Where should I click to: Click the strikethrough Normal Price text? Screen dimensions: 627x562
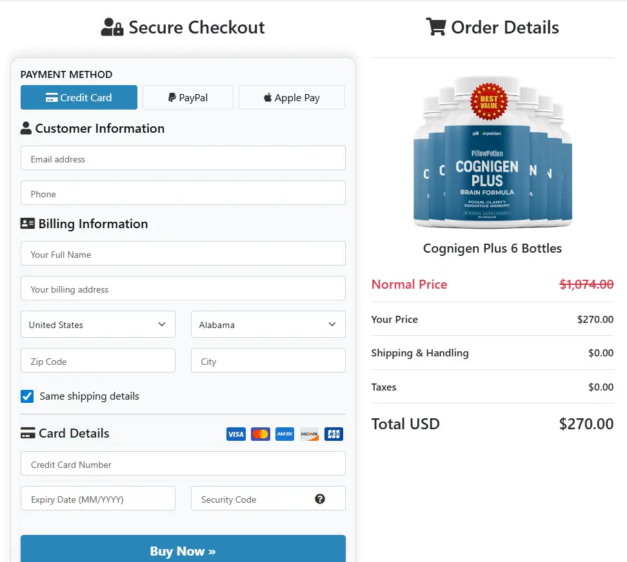(586, 284)
